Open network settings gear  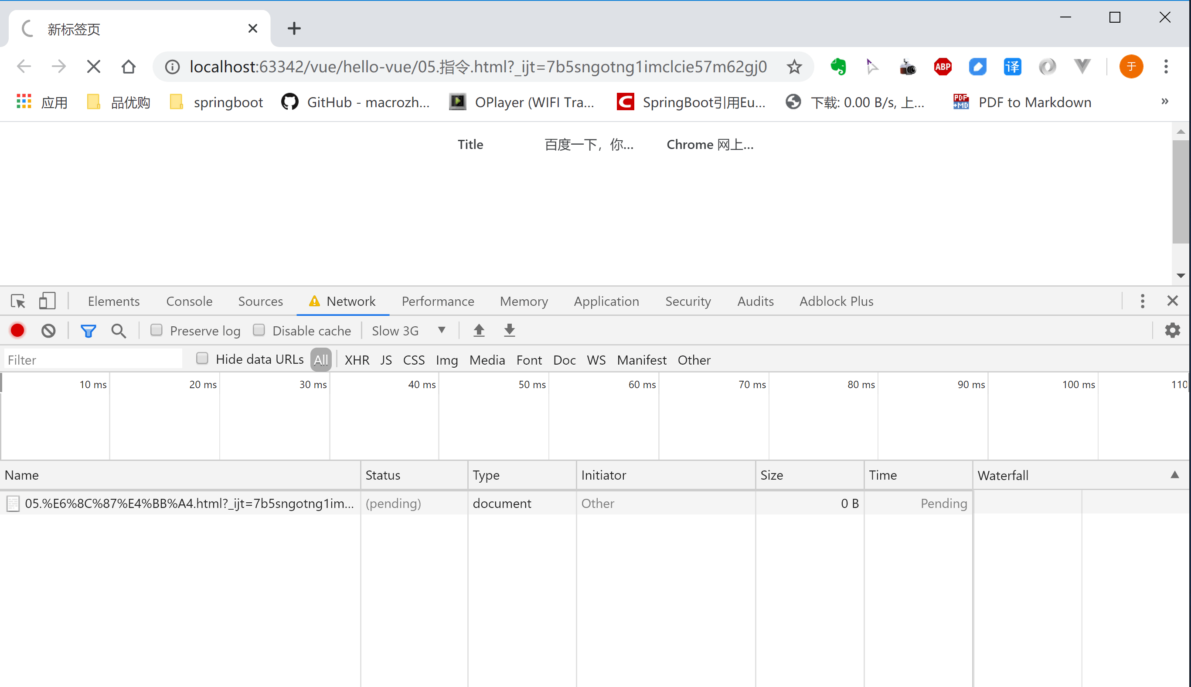pyautogui.click(x=1173, y=330)
